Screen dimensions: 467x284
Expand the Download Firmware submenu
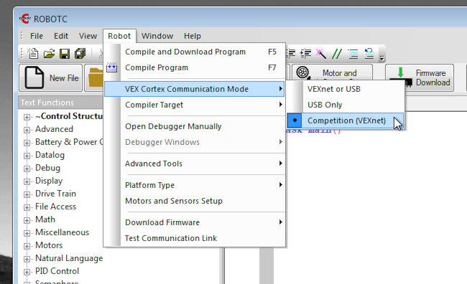(195, 222)
